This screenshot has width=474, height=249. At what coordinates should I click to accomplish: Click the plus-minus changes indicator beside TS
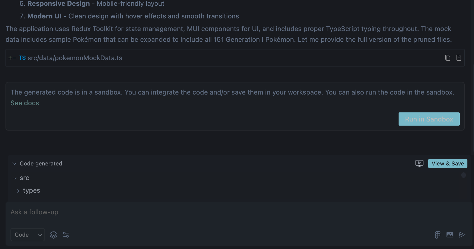pos(12,58)
